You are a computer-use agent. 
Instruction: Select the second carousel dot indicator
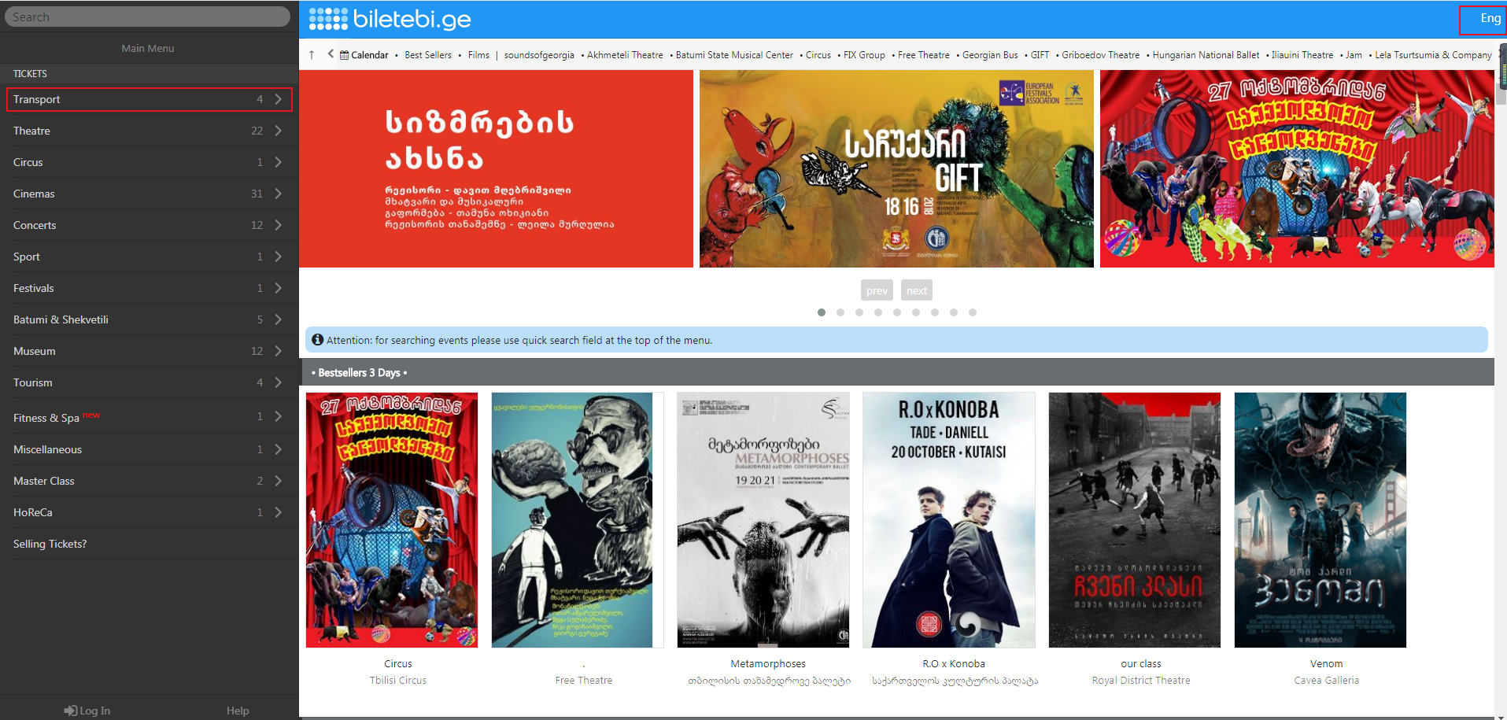(x=840, y=312)
